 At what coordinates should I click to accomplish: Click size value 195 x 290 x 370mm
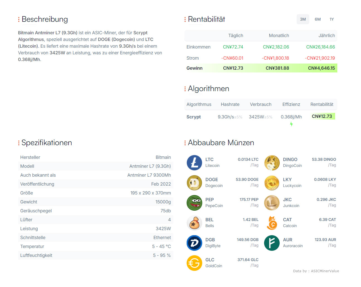pyautogui.click(x=151, y=193)
